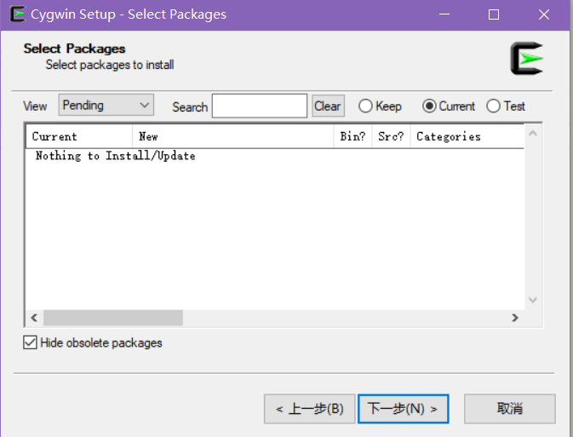Click the Current column header
Screen dimensions: 573x437
pyautogui.click(x=79, y=136)
